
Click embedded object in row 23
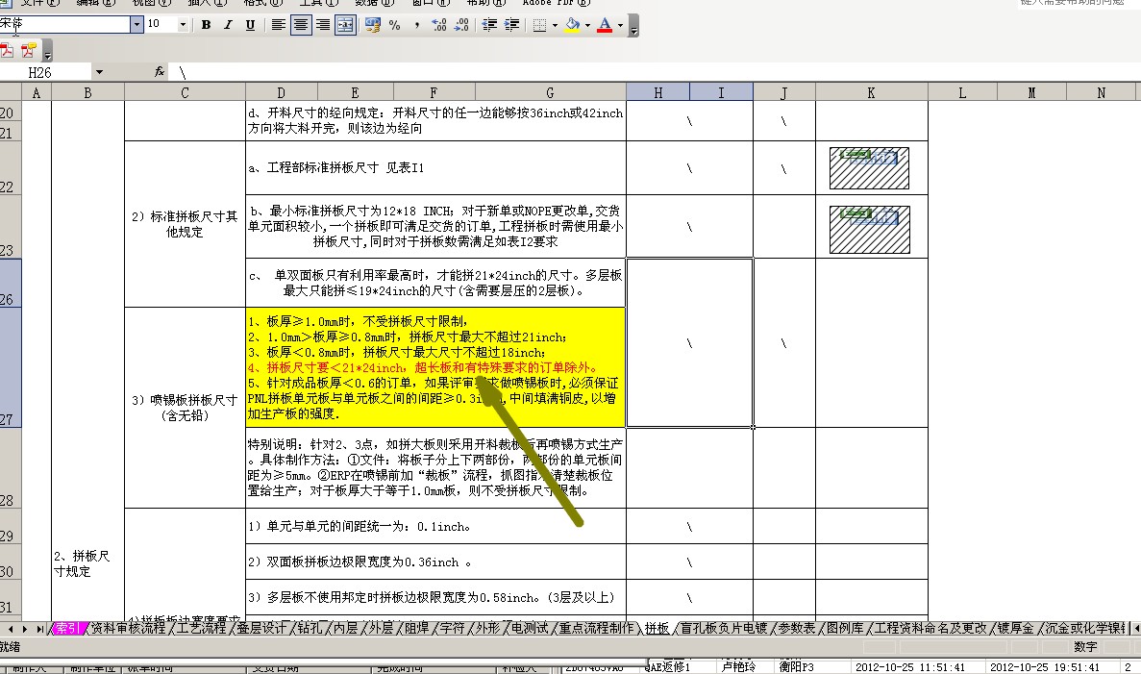tap(870, 230)
